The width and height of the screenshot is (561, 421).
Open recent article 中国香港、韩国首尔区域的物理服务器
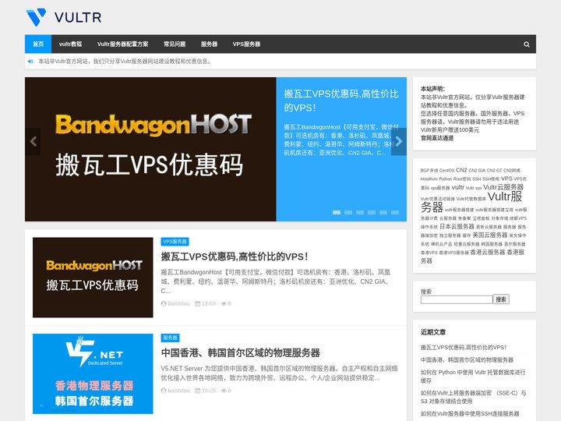click(x=467, y=359)
